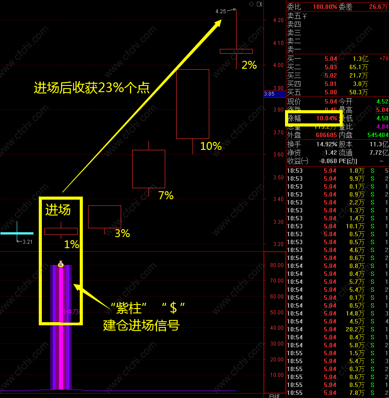
Task: Select the 卖一 order row
Action: [337, 49]
